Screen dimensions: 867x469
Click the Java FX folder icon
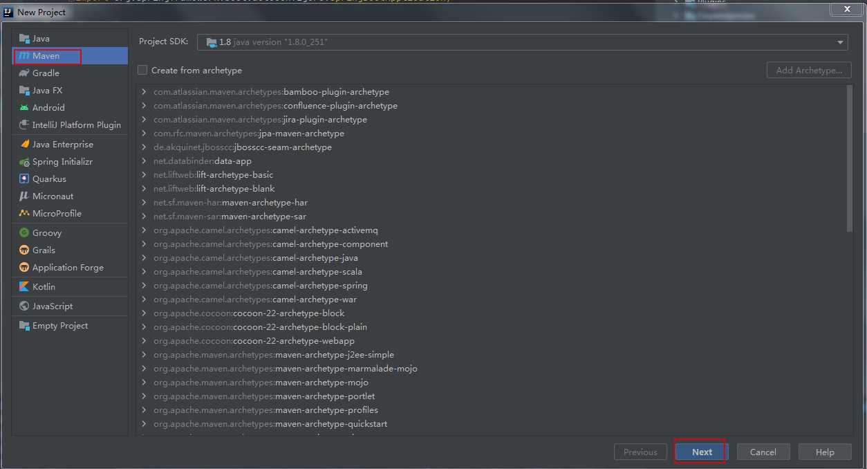coord(24,91)
